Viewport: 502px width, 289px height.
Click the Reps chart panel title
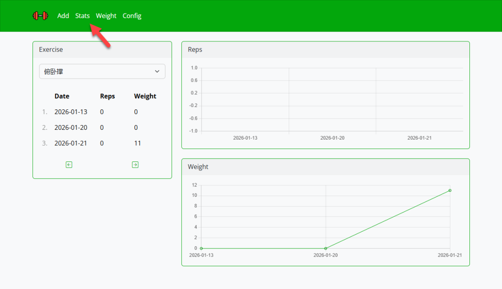tap(195, 49)
